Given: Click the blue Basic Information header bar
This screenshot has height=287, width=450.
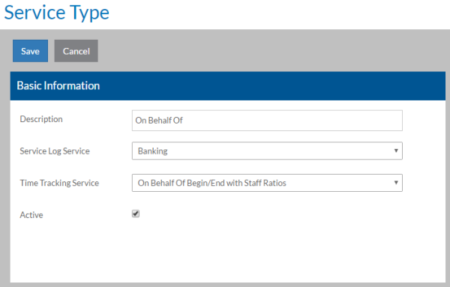Looking at the screenshot, I should (228, 85).
